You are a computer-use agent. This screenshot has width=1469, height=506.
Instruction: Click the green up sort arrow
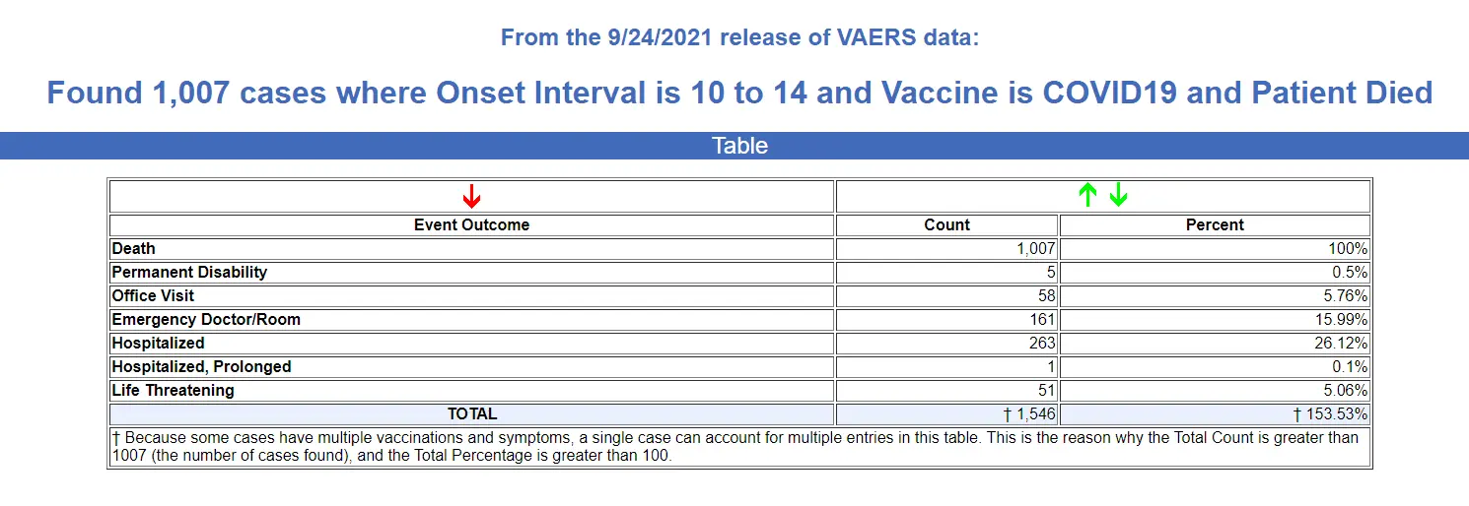[1087, 195]
